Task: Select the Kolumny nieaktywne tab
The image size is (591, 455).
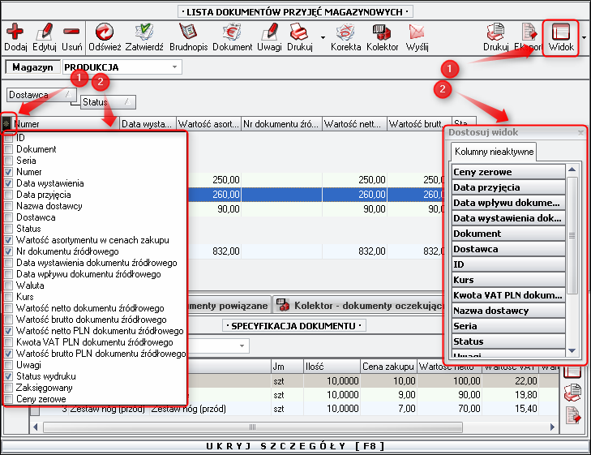Action: point(482,152)
